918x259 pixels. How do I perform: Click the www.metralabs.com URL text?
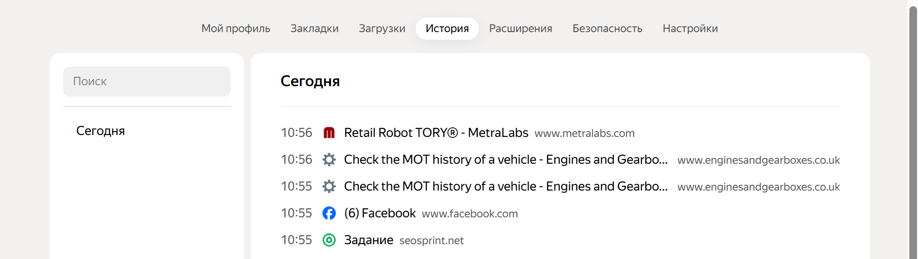(x=584, y=134)
